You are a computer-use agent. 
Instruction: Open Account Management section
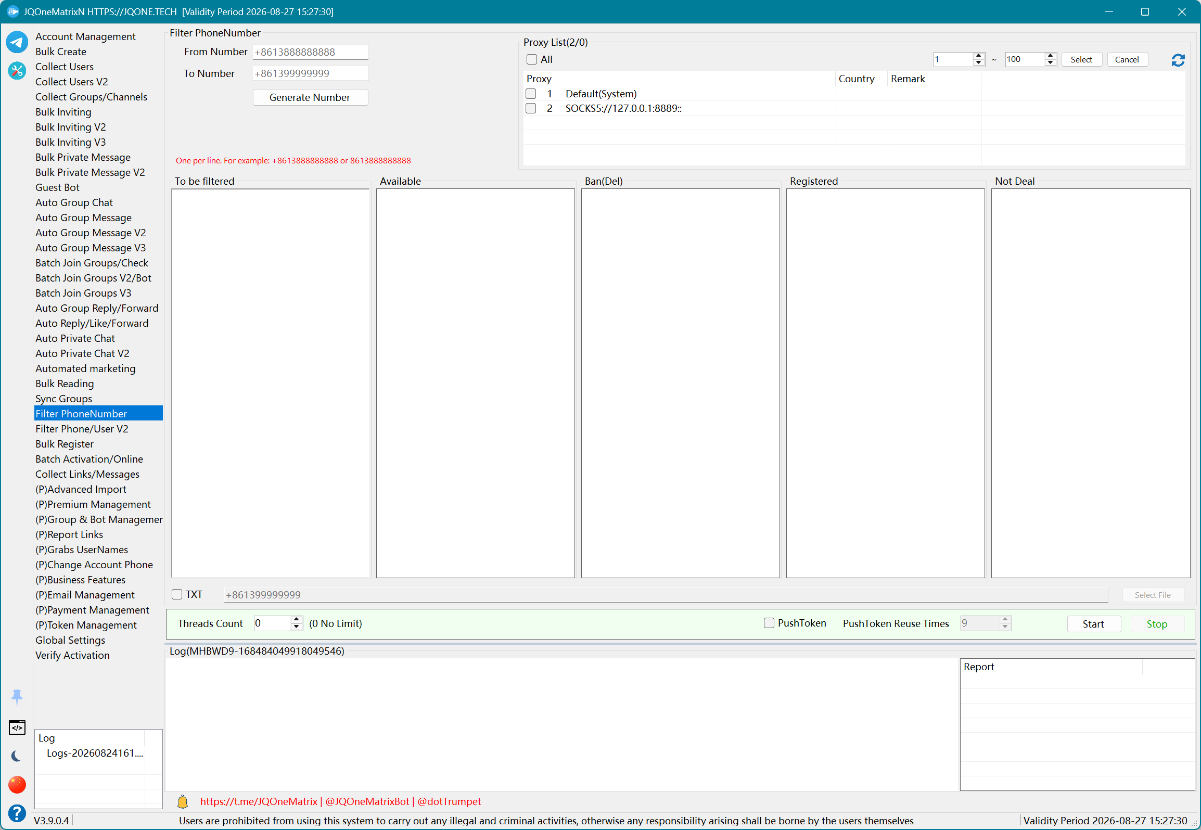85,36
